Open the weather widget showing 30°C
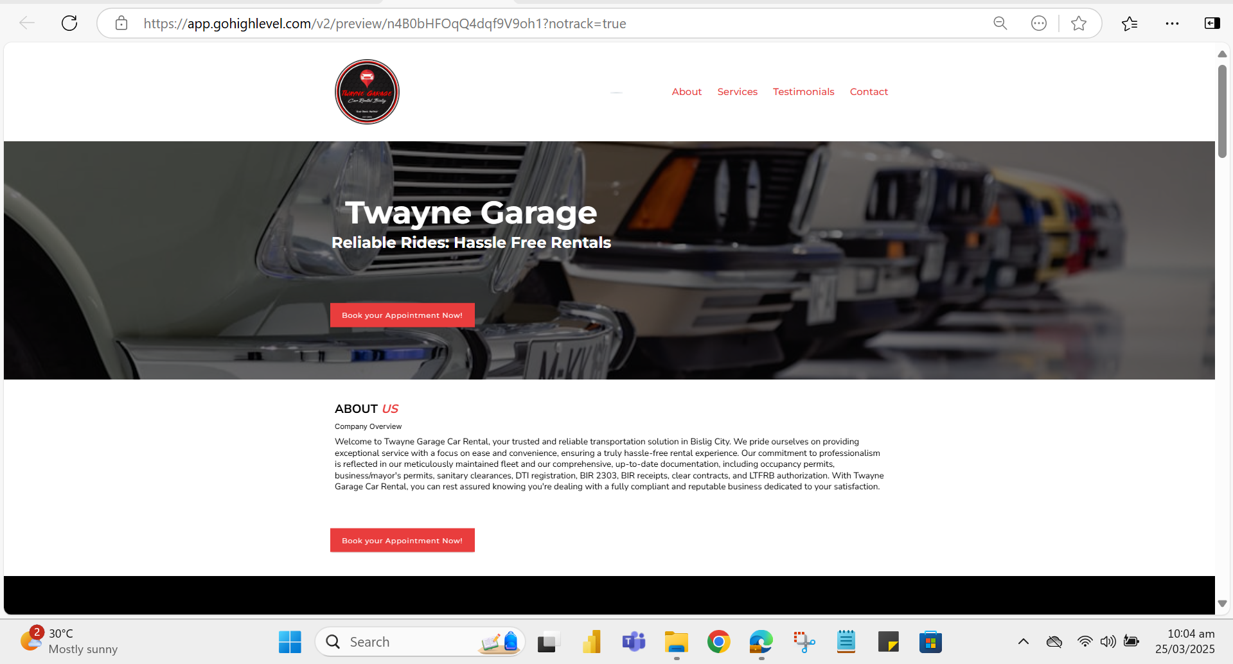The height and width of the screenshot is (664, 1233). coord(69,642)
